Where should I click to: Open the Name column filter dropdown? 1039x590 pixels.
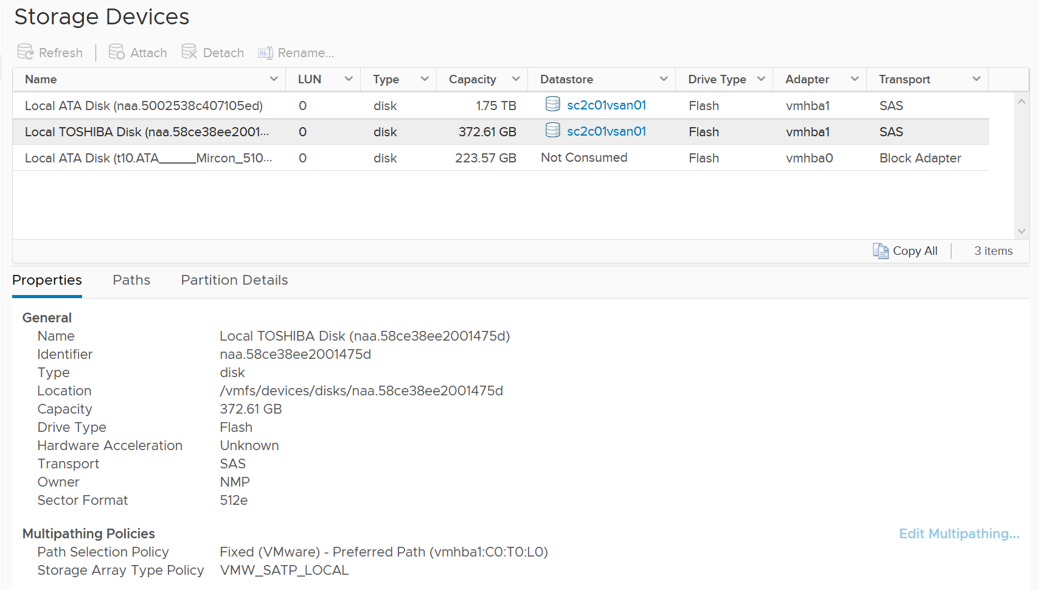274,79
